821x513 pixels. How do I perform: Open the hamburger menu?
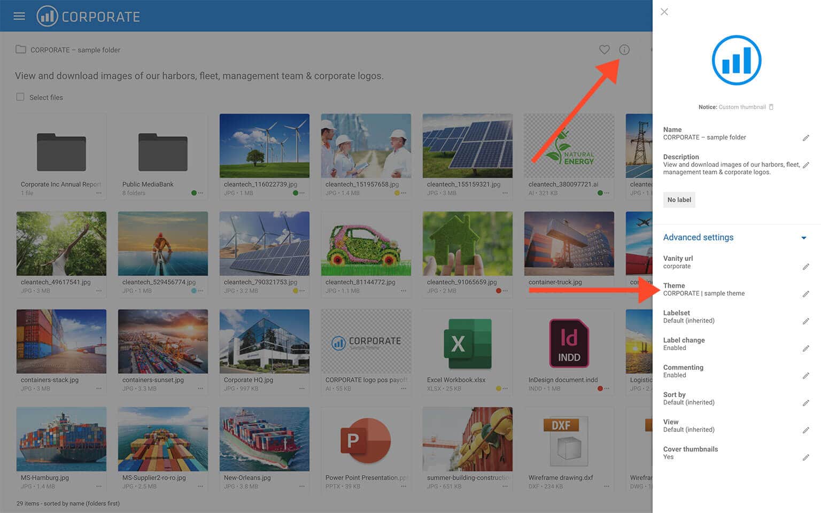pos(19,16)
